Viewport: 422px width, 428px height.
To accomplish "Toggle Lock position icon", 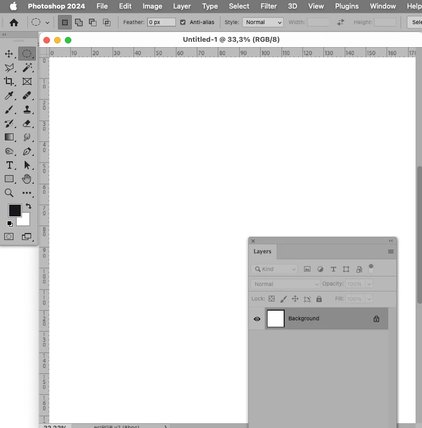I will coord(295,299).
